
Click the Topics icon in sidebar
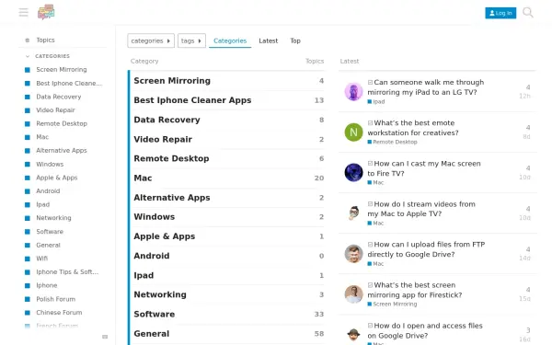click(x=28, y=40)
